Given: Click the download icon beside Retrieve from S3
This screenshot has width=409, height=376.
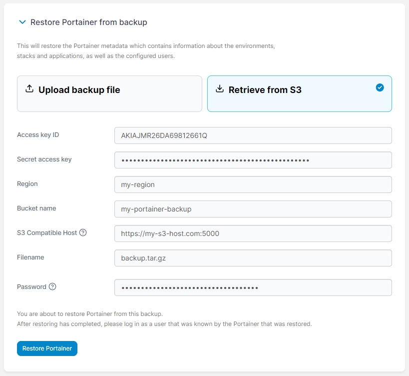Looking at the screenshot, I should [x=219, y=89].
